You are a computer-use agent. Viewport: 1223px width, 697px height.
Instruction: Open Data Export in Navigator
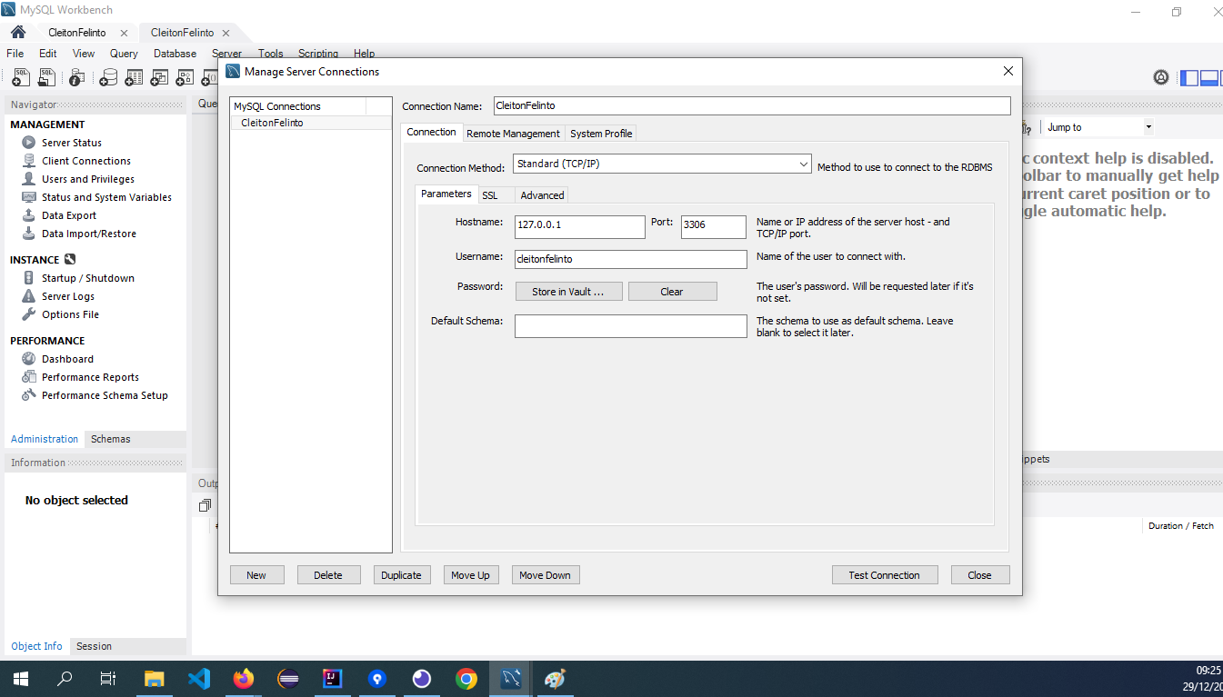click(69, 215)
